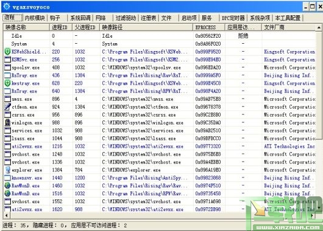
Task: Click the PID 1384 cell of explorer.exe
Action: click(x=57, y=170)
